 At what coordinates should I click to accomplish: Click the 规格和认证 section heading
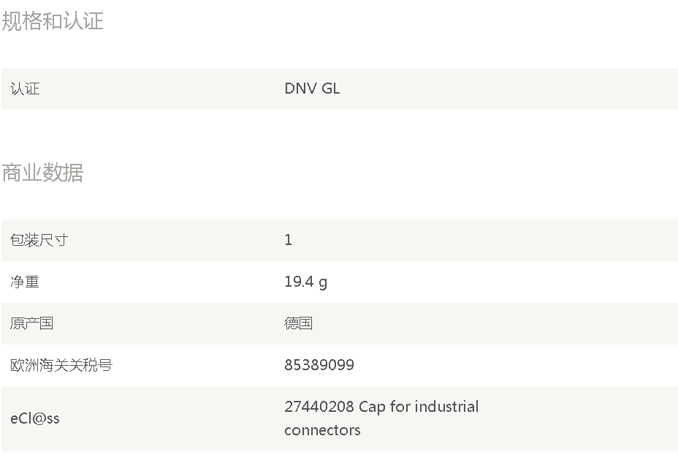[53, 20]
